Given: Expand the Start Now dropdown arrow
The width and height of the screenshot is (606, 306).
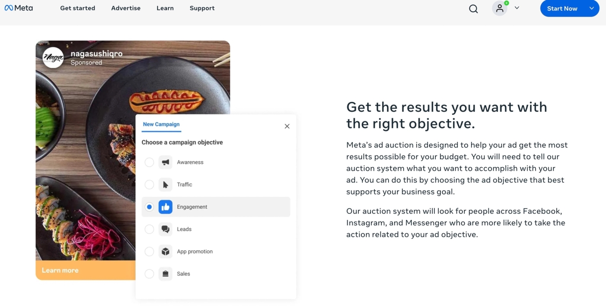Looking at the screenshot, I should [592, 8].
